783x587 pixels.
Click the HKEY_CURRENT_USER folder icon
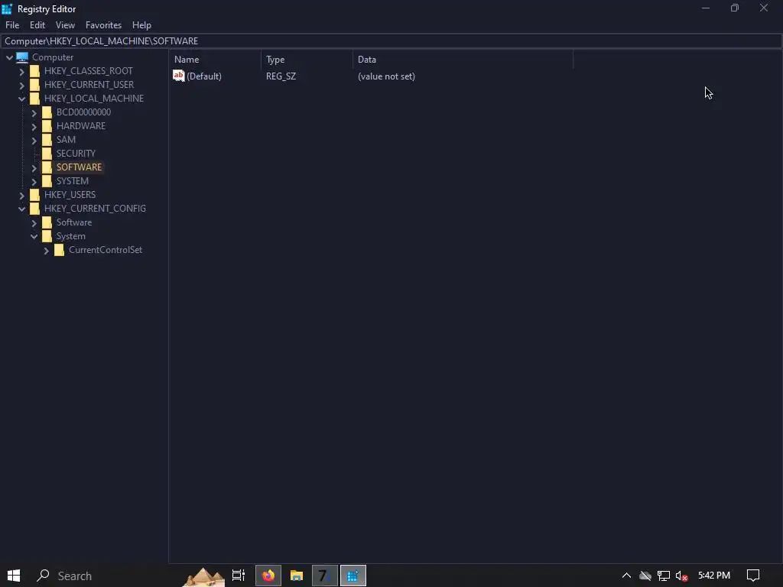(x=34, y=85)
